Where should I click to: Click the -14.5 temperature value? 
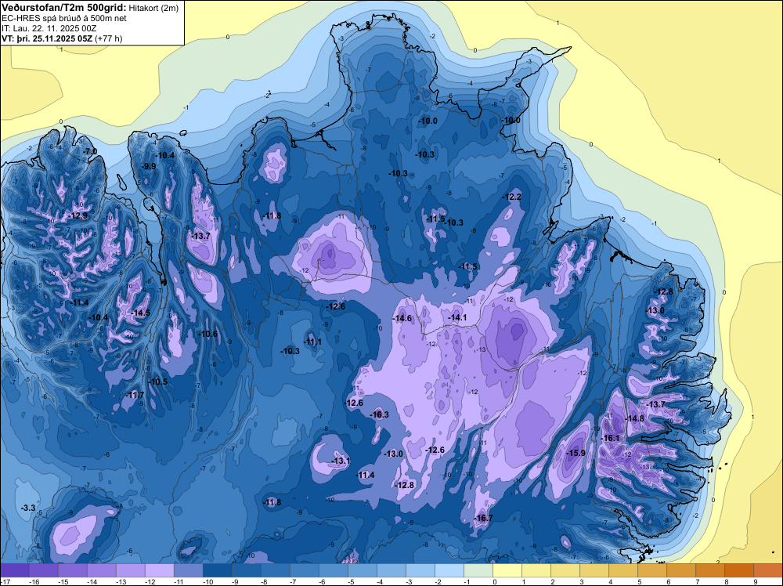140,313
